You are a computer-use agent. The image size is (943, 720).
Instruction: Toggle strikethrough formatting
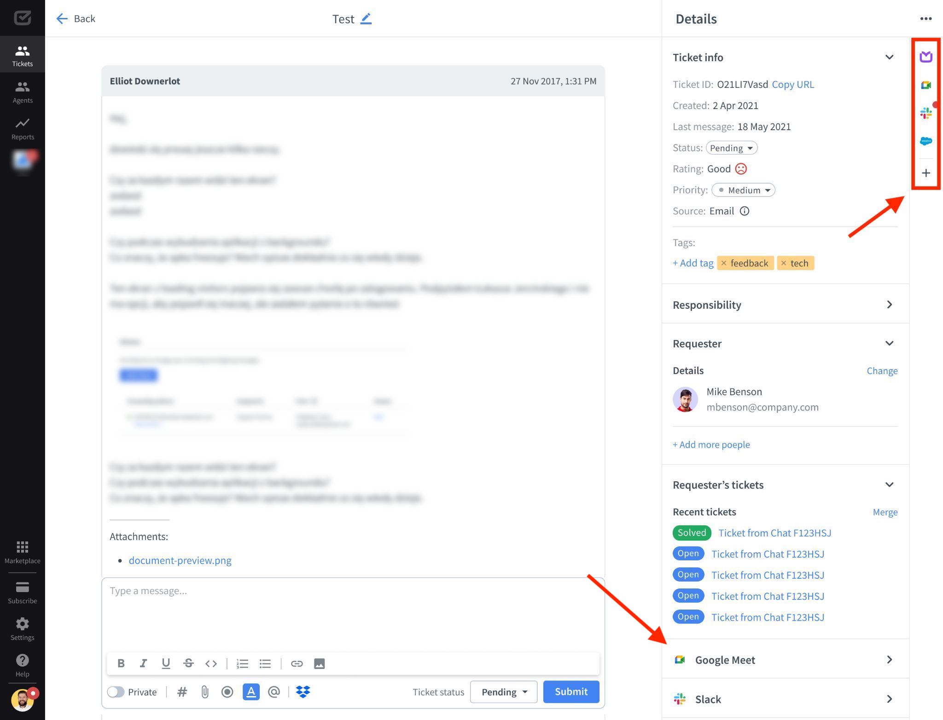(188, 663)
